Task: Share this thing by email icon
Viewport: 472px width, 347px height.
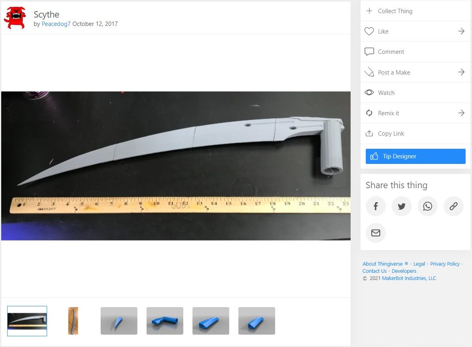Action: coord(376,233)
